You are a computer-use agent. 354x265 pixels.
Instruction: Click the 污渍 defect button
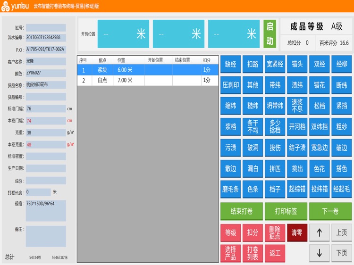point(230,148)
